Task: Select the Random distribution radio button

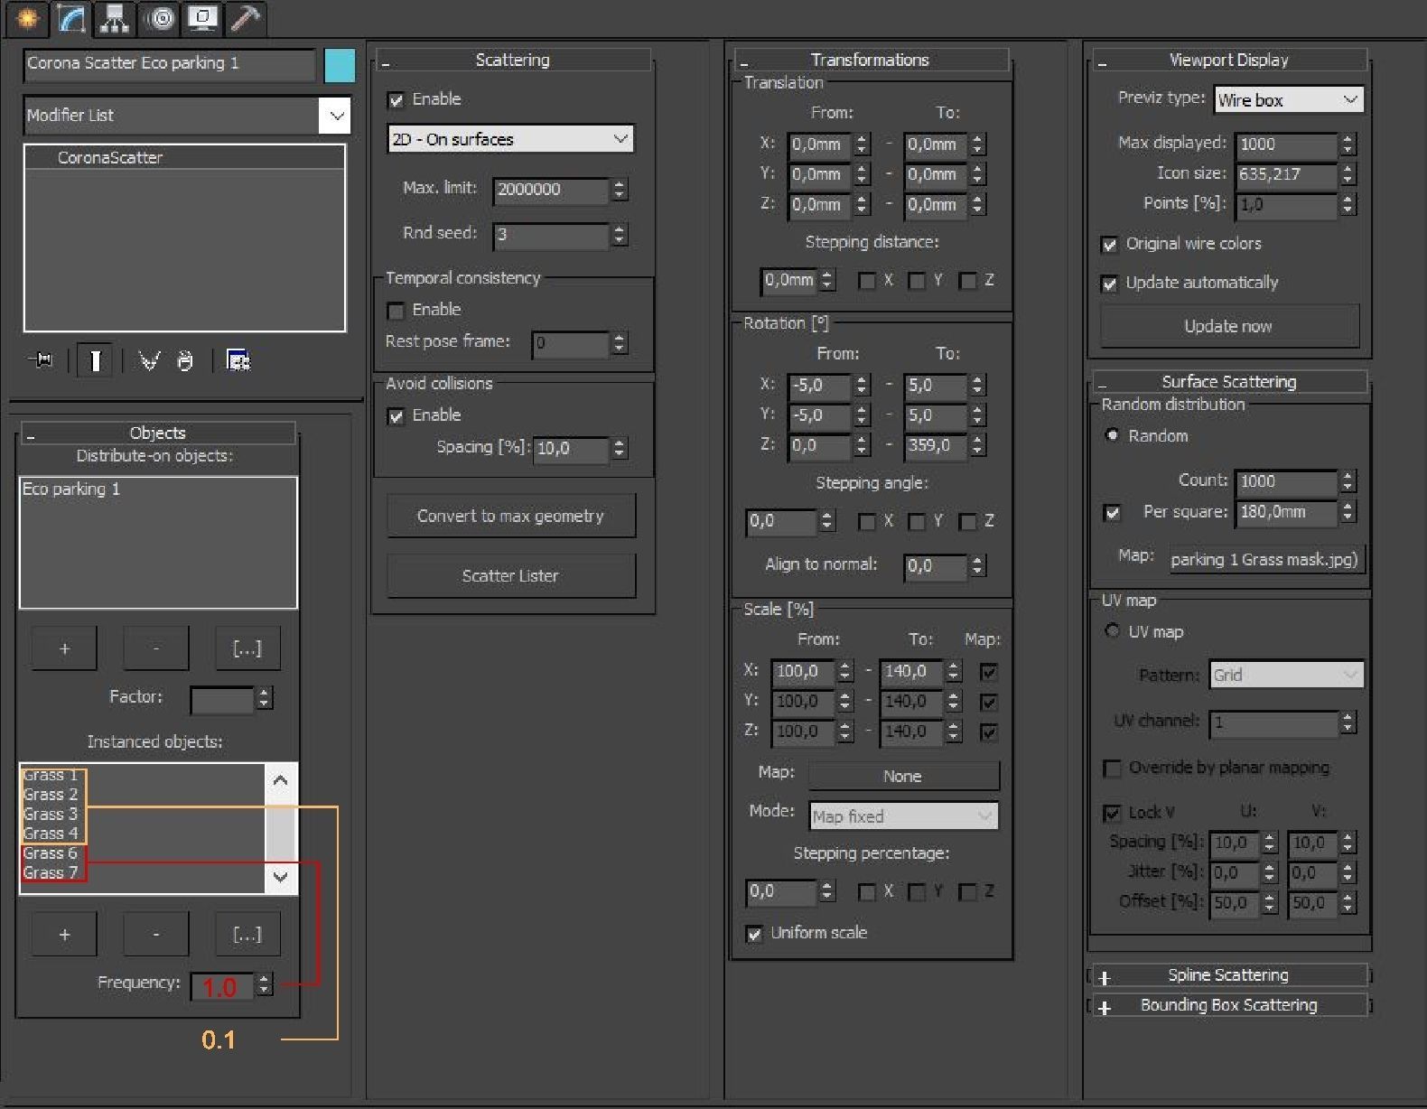Action: [x=1112, y=435]
